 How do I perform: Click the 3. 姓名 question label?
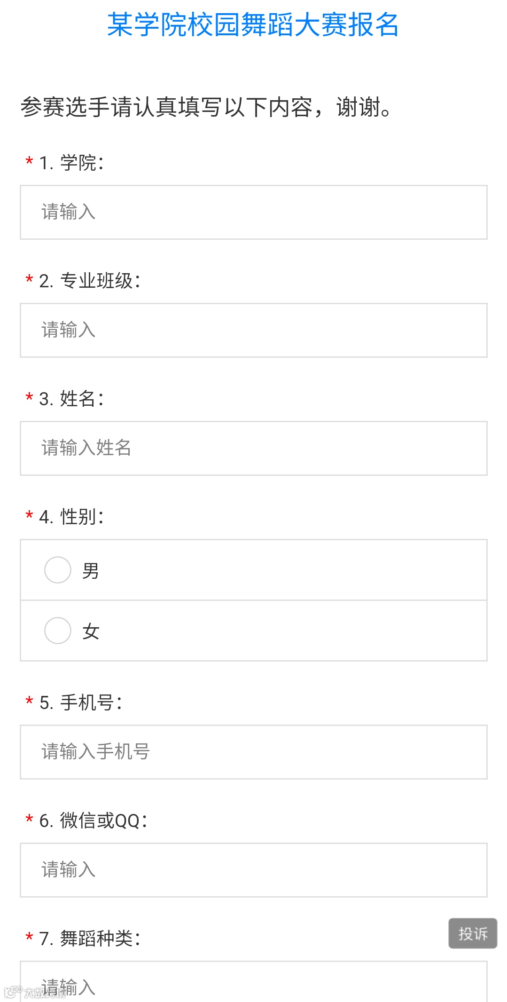point(71,399)
